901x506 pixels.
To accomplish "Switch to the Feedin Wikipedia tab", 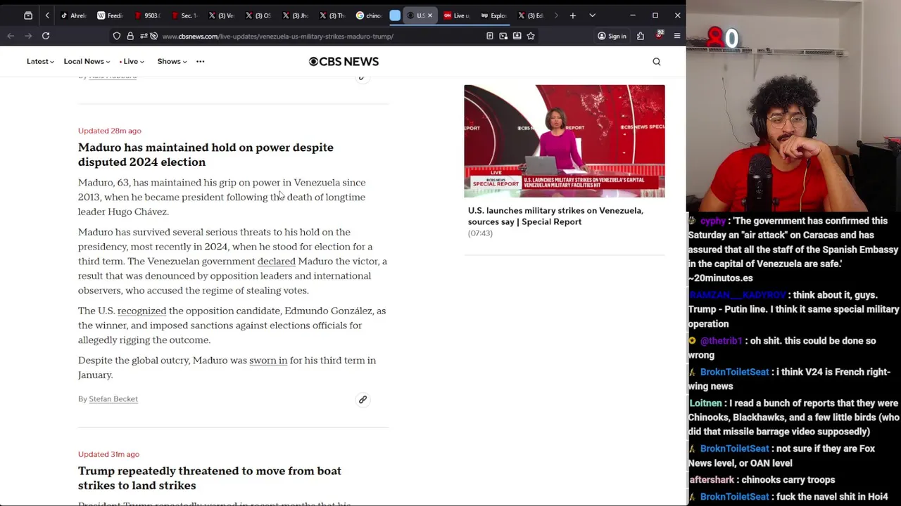I will click(111, 15).
